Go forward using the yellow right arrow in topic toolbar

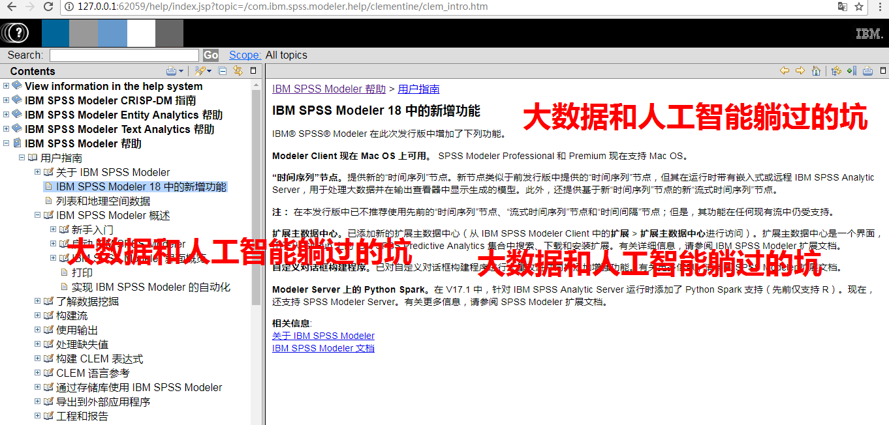point(800,70)
